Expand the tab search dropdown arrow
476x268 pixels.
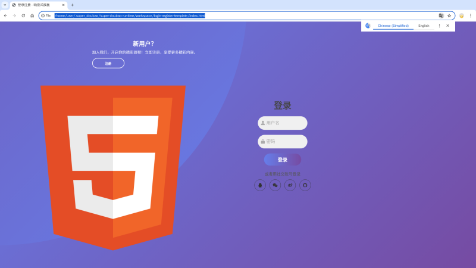click(5, 5)
